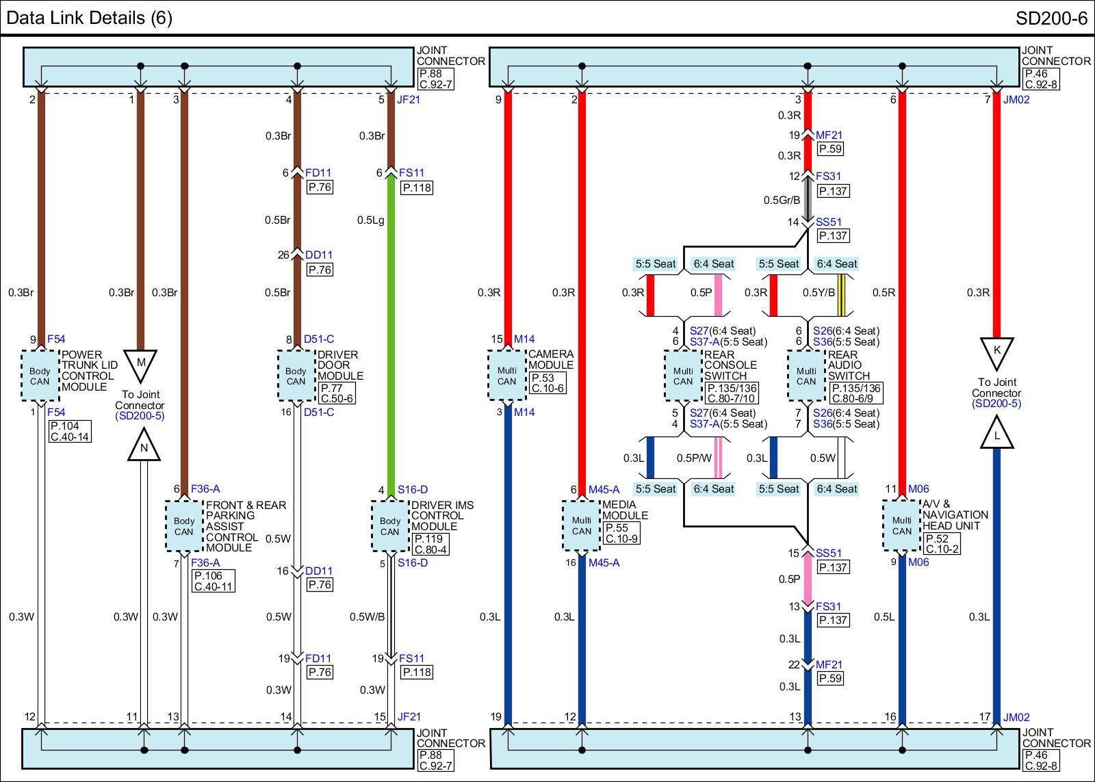Click the green 0.5Lg wire
This screenshot has height=782, width=1095.
[x=391, y=328]
